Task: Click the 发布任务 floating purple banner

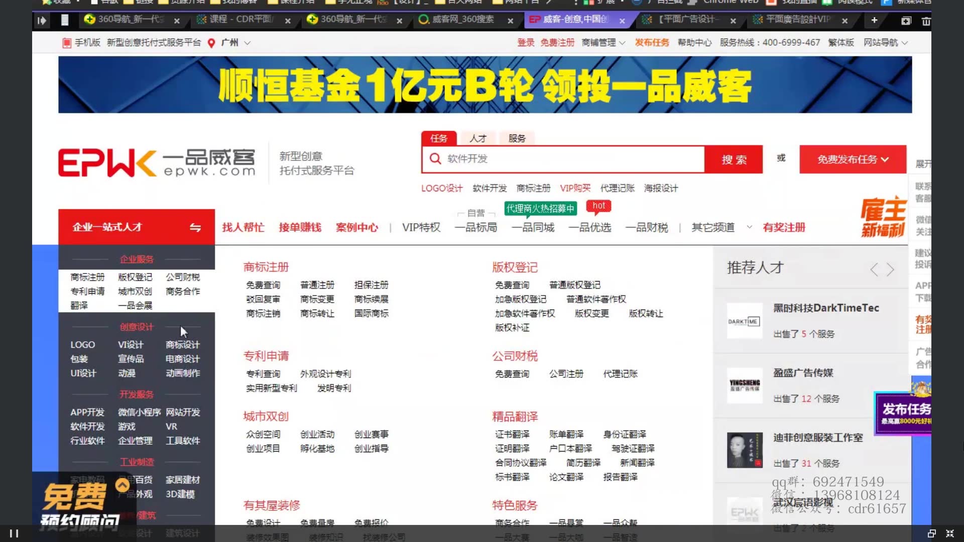Action: tap(903, 414)
